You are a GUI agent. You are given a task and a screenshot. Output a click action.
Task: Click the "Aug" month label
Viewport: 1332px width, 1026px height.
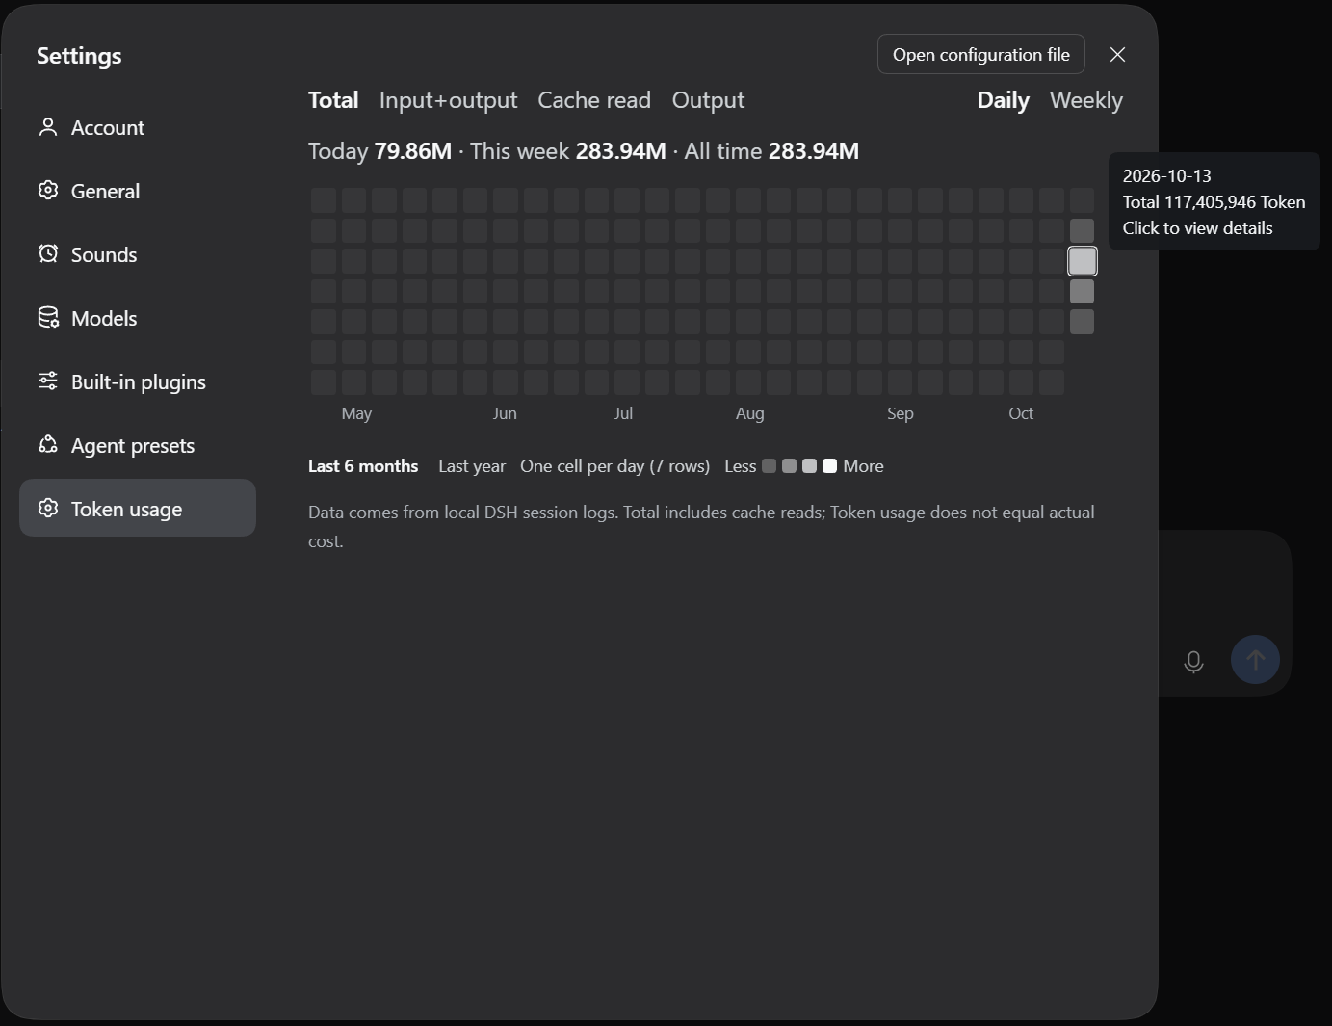pos(749,413)
